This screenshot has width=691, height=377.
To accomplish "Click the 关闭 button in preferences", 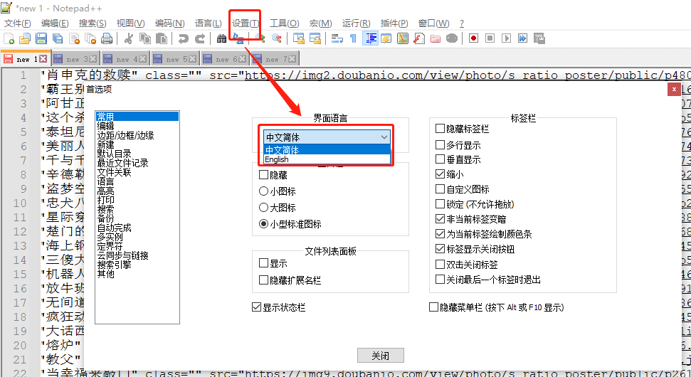I will [x=380, y=356].
